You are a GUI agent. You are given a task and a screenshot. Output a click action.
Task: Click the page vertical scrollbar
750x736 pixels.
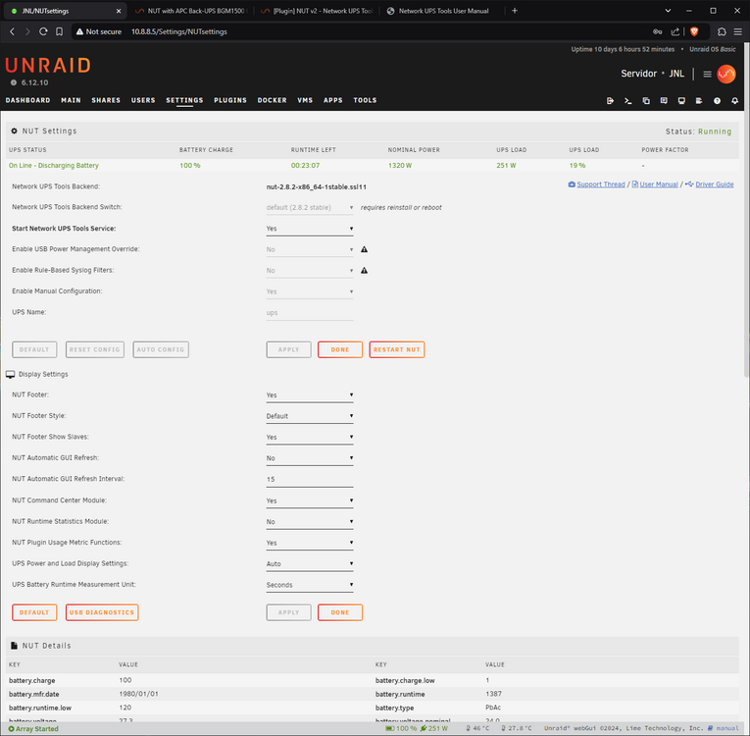[746, 211]
